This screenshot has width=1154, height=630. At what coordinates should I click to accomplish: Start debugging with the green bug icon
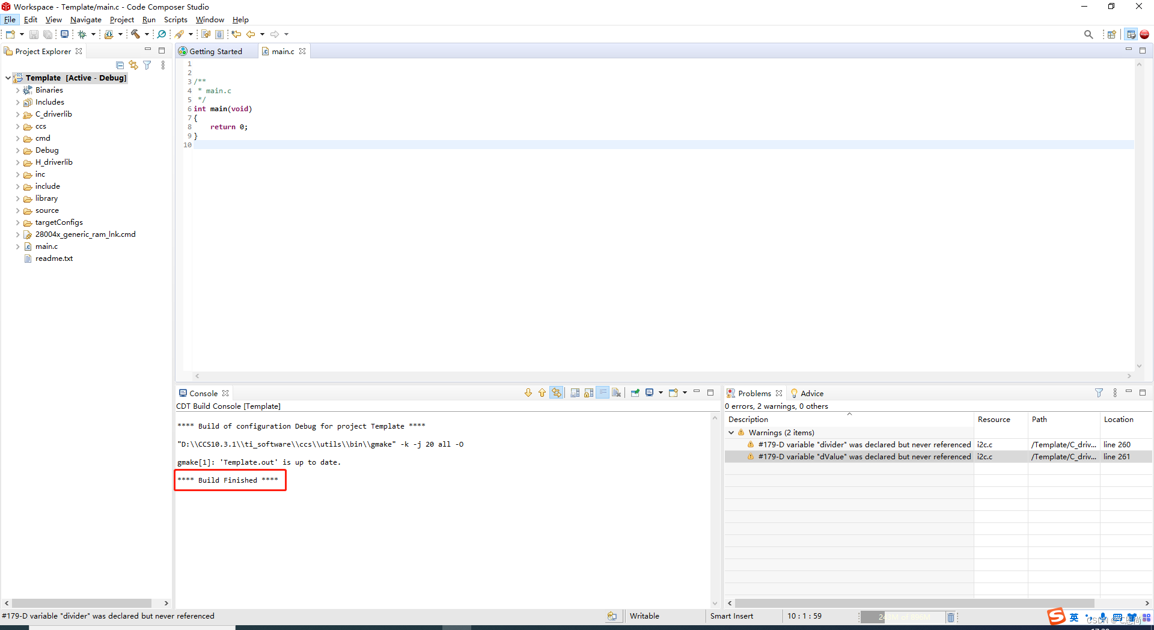[82, 34]
